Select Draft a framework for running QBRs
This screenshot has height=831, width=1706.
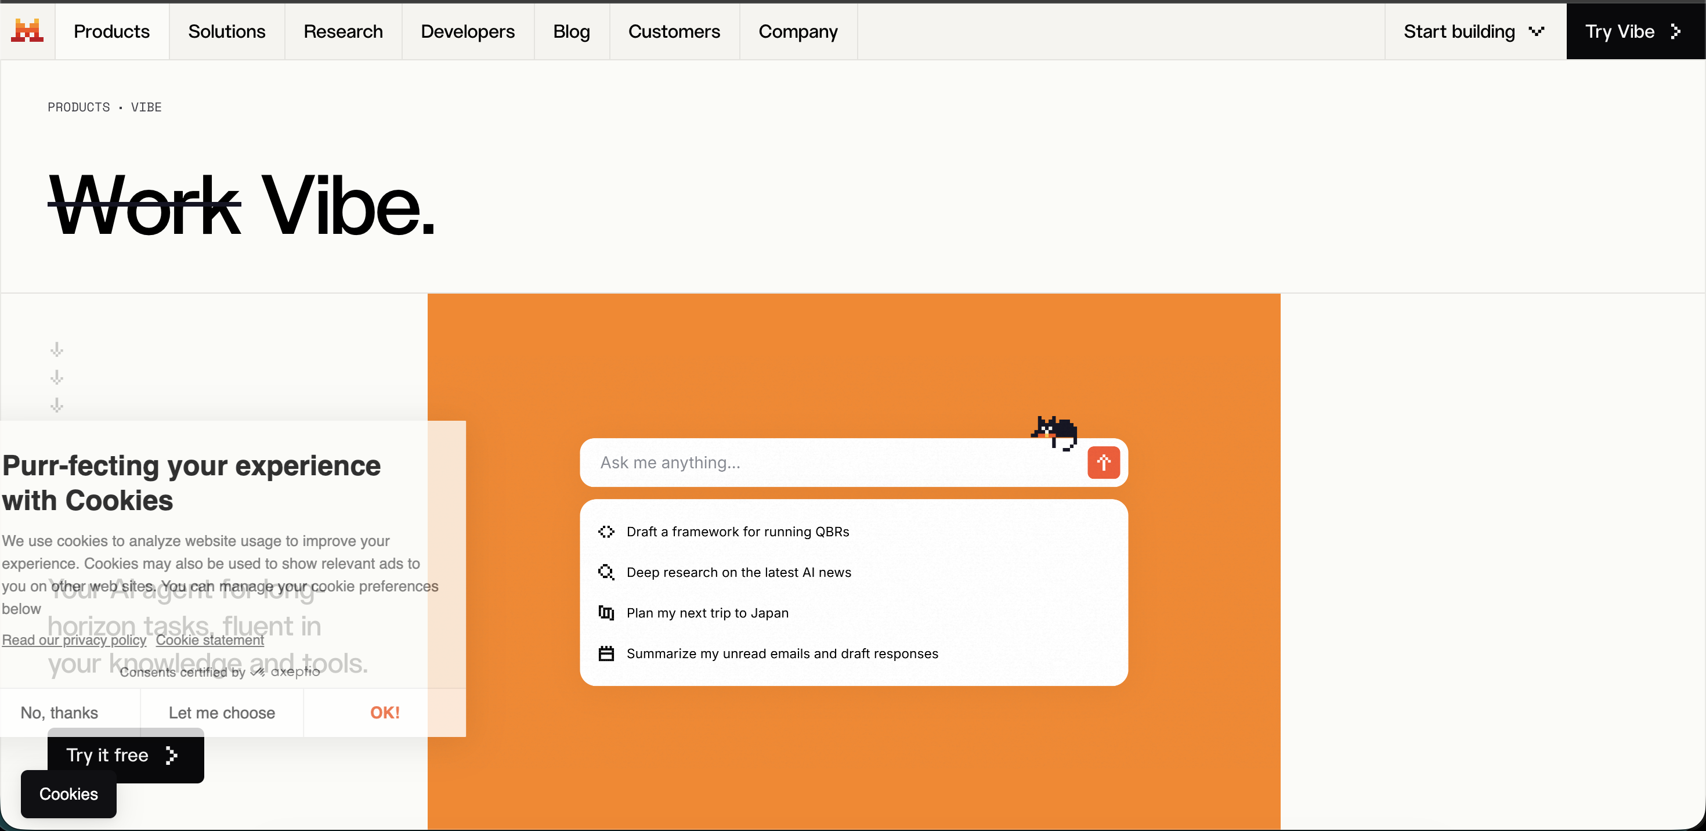(854, 532)
